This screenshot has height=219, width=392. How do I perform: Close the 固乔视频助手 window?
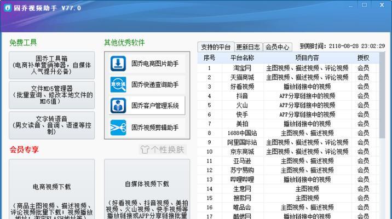(x=382, y=5)
